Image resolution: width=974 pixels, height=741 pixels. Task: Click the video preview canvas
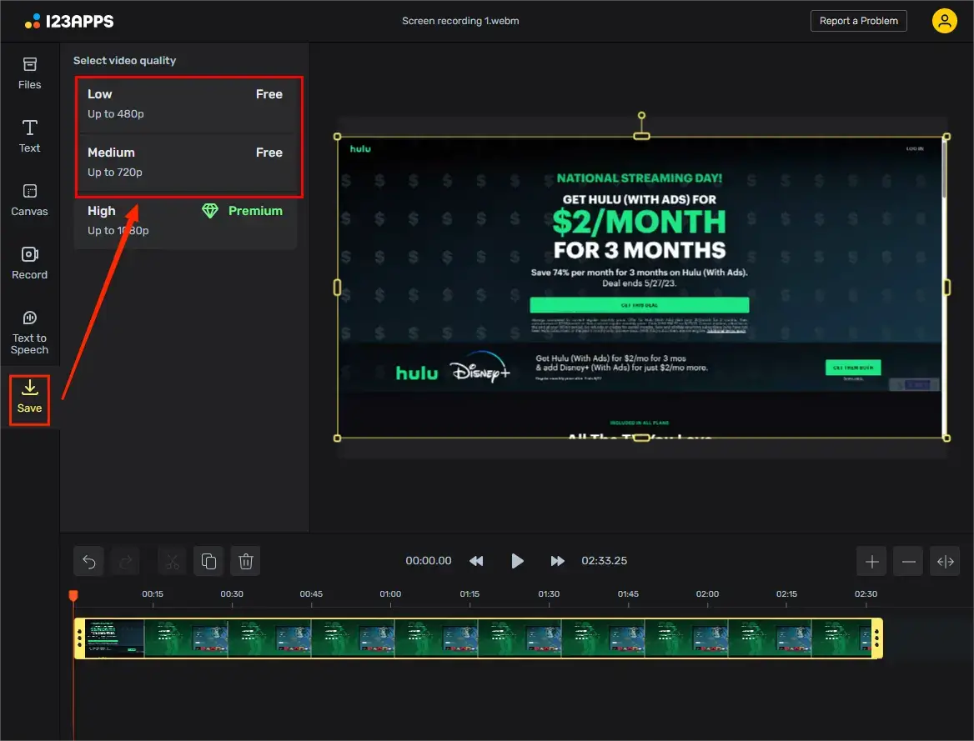pos(641,287)
